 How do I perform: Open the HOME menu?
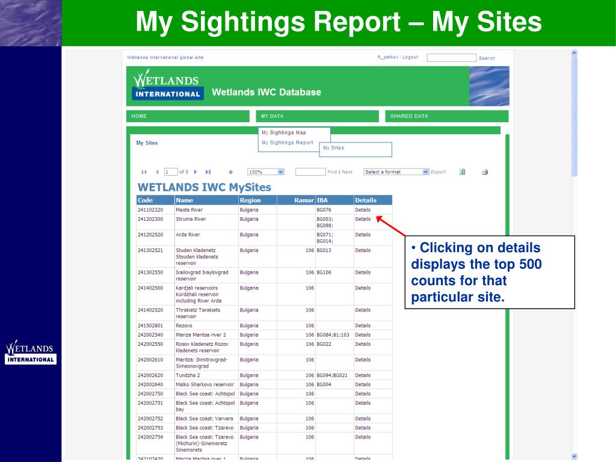tap(188, 116)
